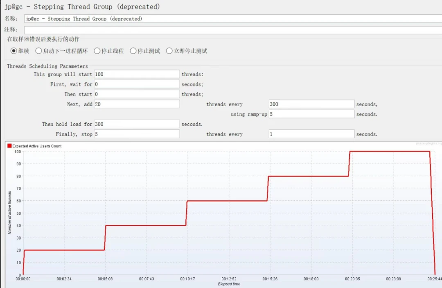Image resolution: width=442 pixels, height=288 pixels.
Task: Click the red legend color swatch
Action: point(9,146)
